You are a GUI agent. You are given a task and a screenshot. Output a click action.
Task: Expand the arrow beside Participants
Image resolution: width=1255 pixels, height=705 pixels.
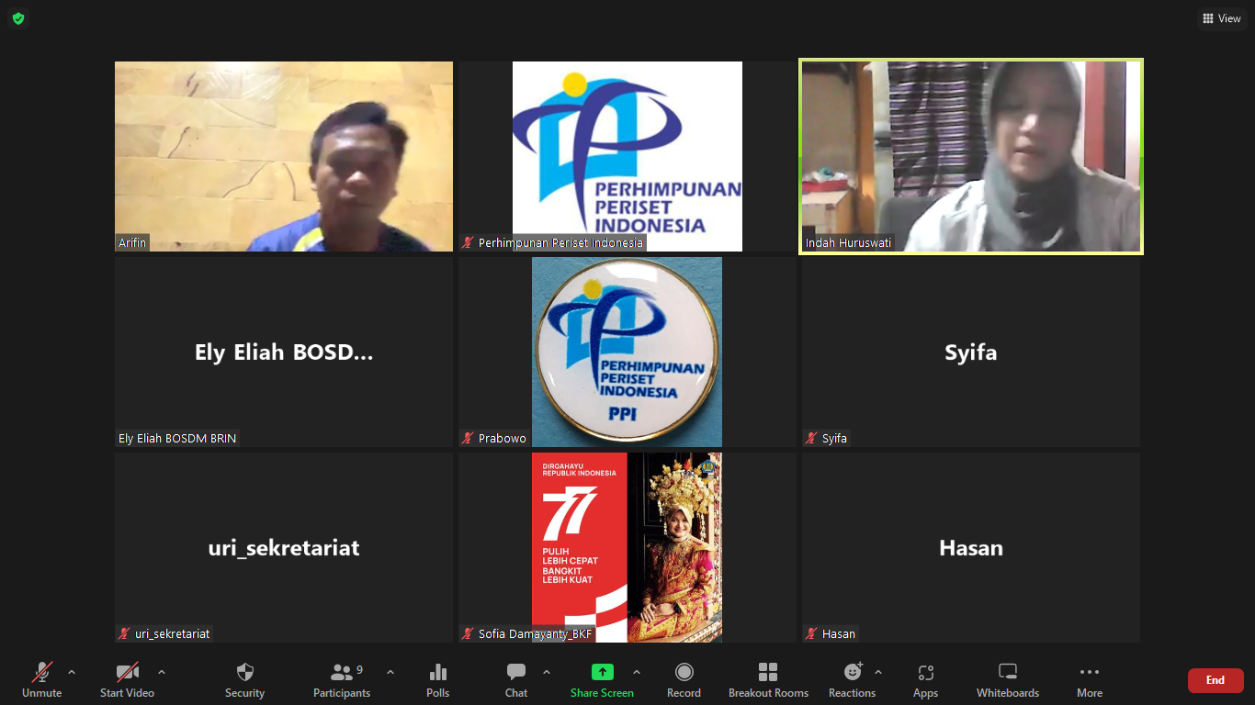pyautogui.click(x=390, y=672)
